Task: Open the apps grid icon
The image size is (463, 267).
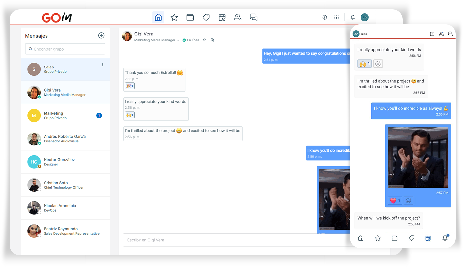Action: 337,17
